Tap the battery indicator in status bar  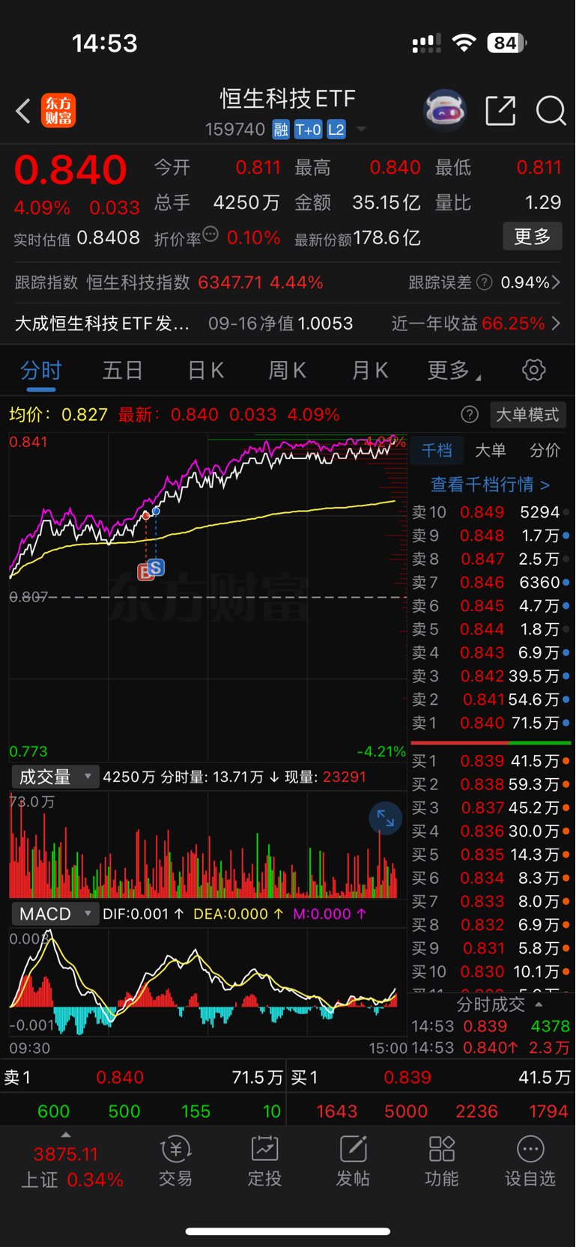tap(507, 43)
